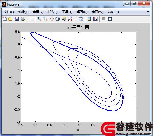Click the x-axis tick label 1.2

[93, 125]
